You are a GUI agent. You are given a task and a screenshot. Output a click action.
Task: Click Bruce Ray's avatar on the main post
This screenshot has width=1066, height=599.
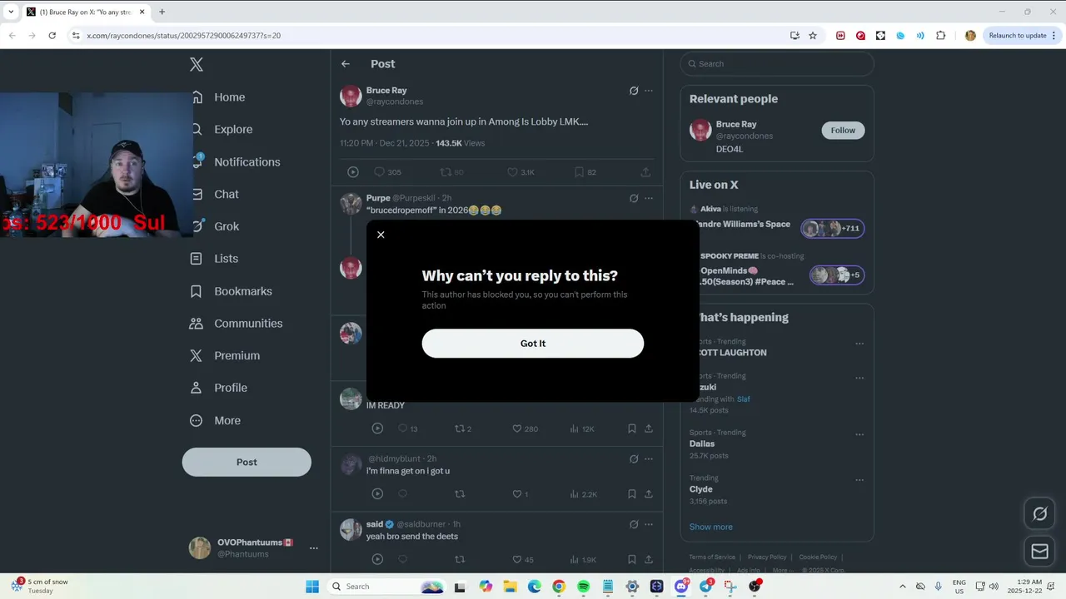[x=351, y=96]
